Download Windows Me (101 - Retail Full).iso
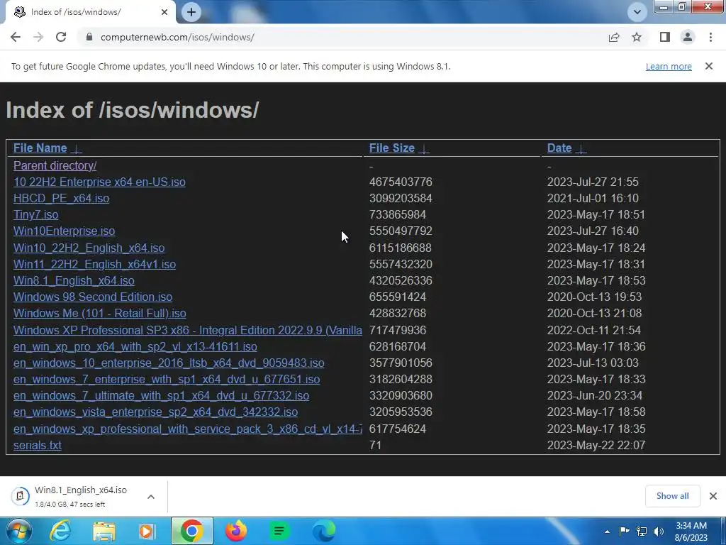This screenshot has width=726, height=545. point(100,313)
